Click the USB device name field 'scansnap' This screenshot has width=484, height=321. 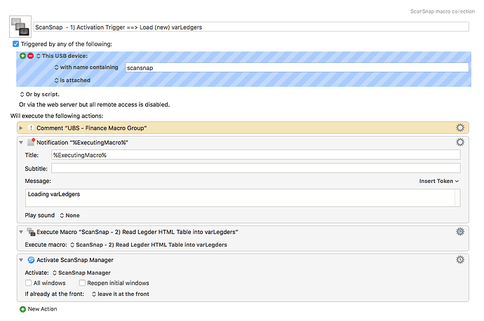tap(297, 67)
